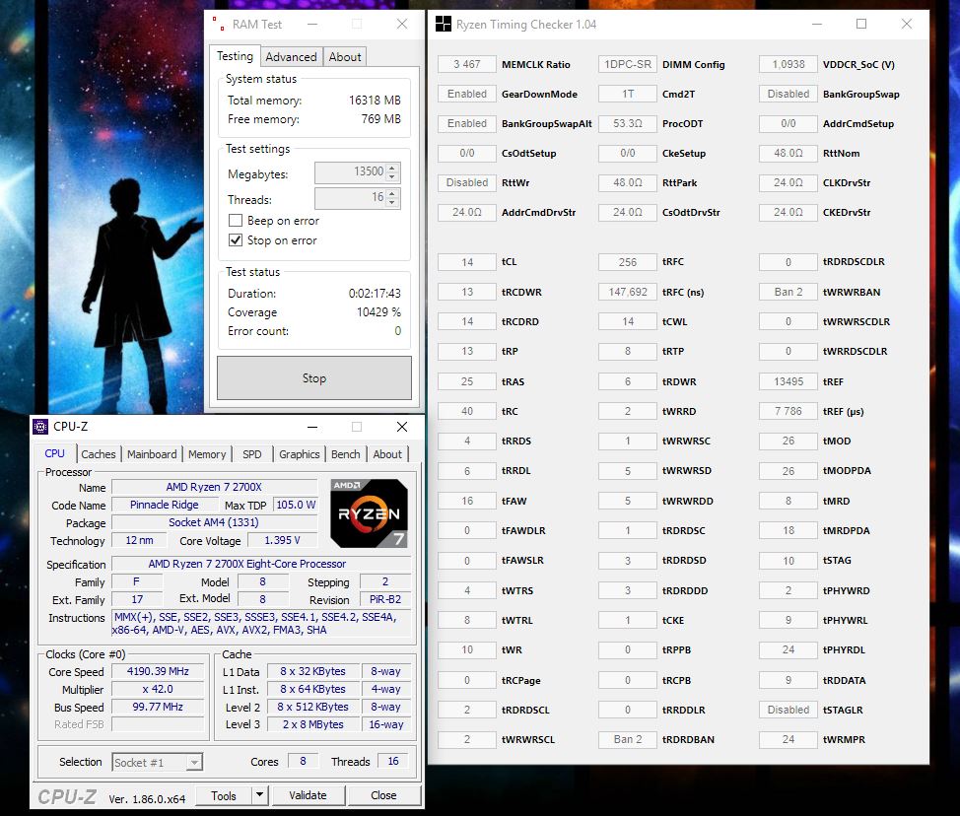Click the processor Name field AMD Ryzen 7 2700X

click(x=214, y=487)
